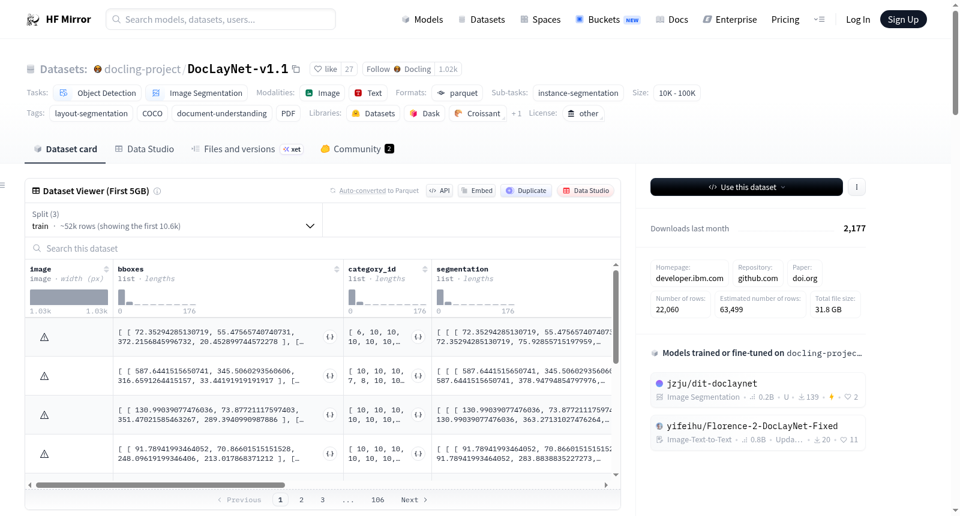Sort the image column
This screenshot has width=960, height=516.
point(106,269)
